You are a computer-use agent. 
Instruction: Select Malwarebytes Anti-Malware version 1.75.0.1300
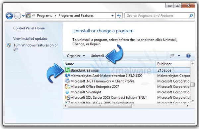(x=106, y=76)
